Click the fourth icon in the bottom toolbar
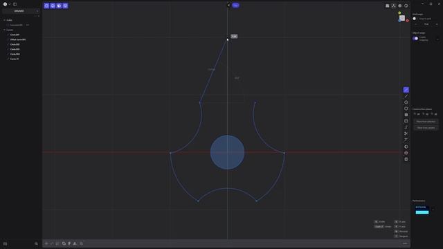Screen dimensions: 443x249 [x=64, y=243]
